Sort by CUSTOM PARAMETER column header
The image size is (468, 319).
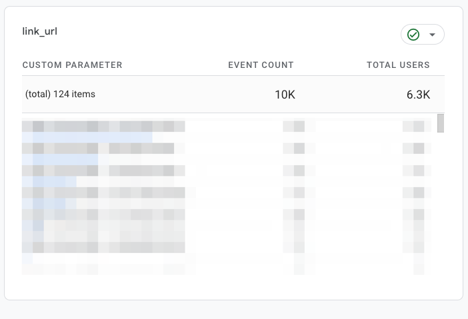72,65
